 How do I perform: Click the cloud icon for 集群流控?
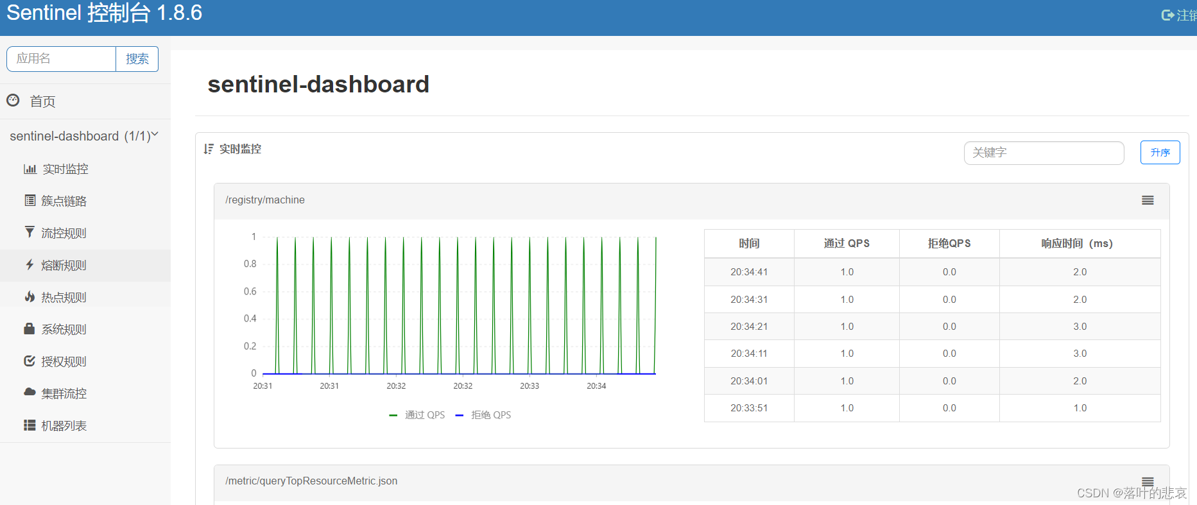click(x=30, y=392)
